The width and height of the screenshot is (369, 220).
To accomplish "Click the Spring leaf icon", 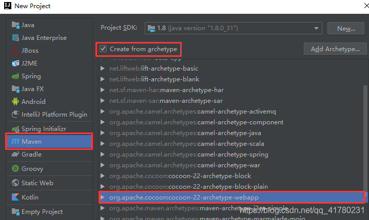I will 15,76.
